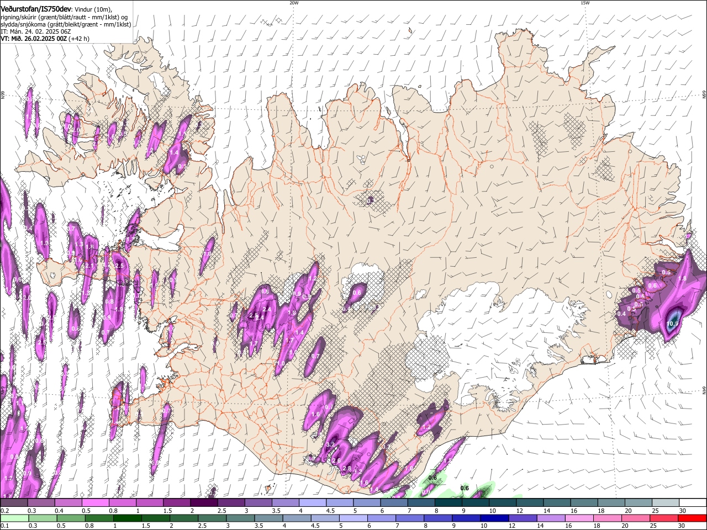Image resolution: width=707 pixels, height=530 pixels.
Task: Click the 20W longitude label
Action: pos(294,3)
